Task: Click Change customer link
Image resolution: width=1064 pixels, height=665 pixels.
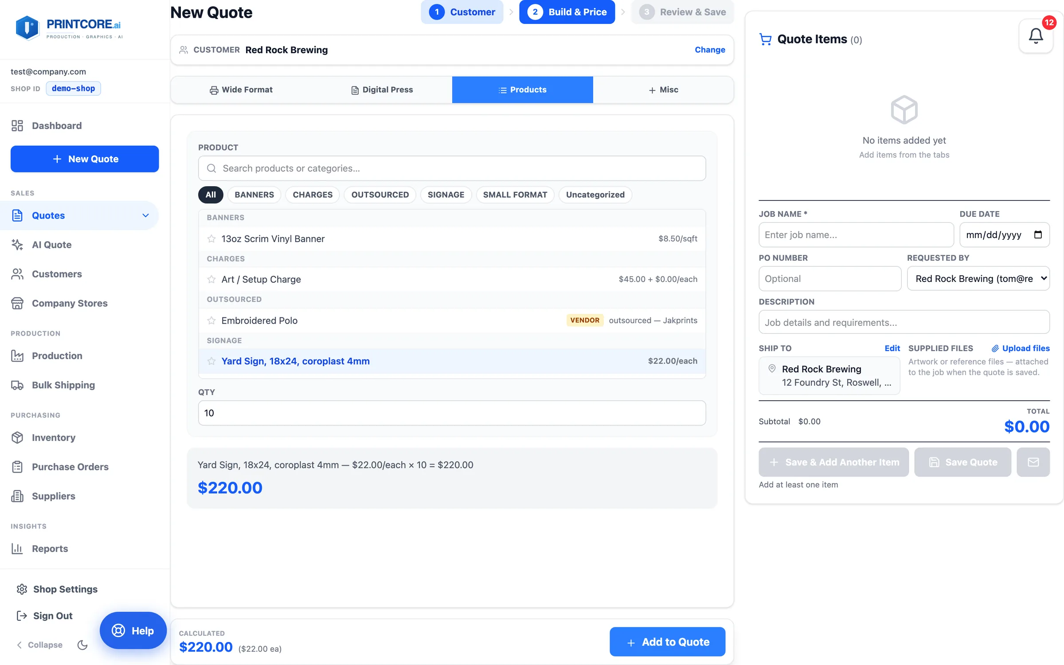Action: pos(710,50)
